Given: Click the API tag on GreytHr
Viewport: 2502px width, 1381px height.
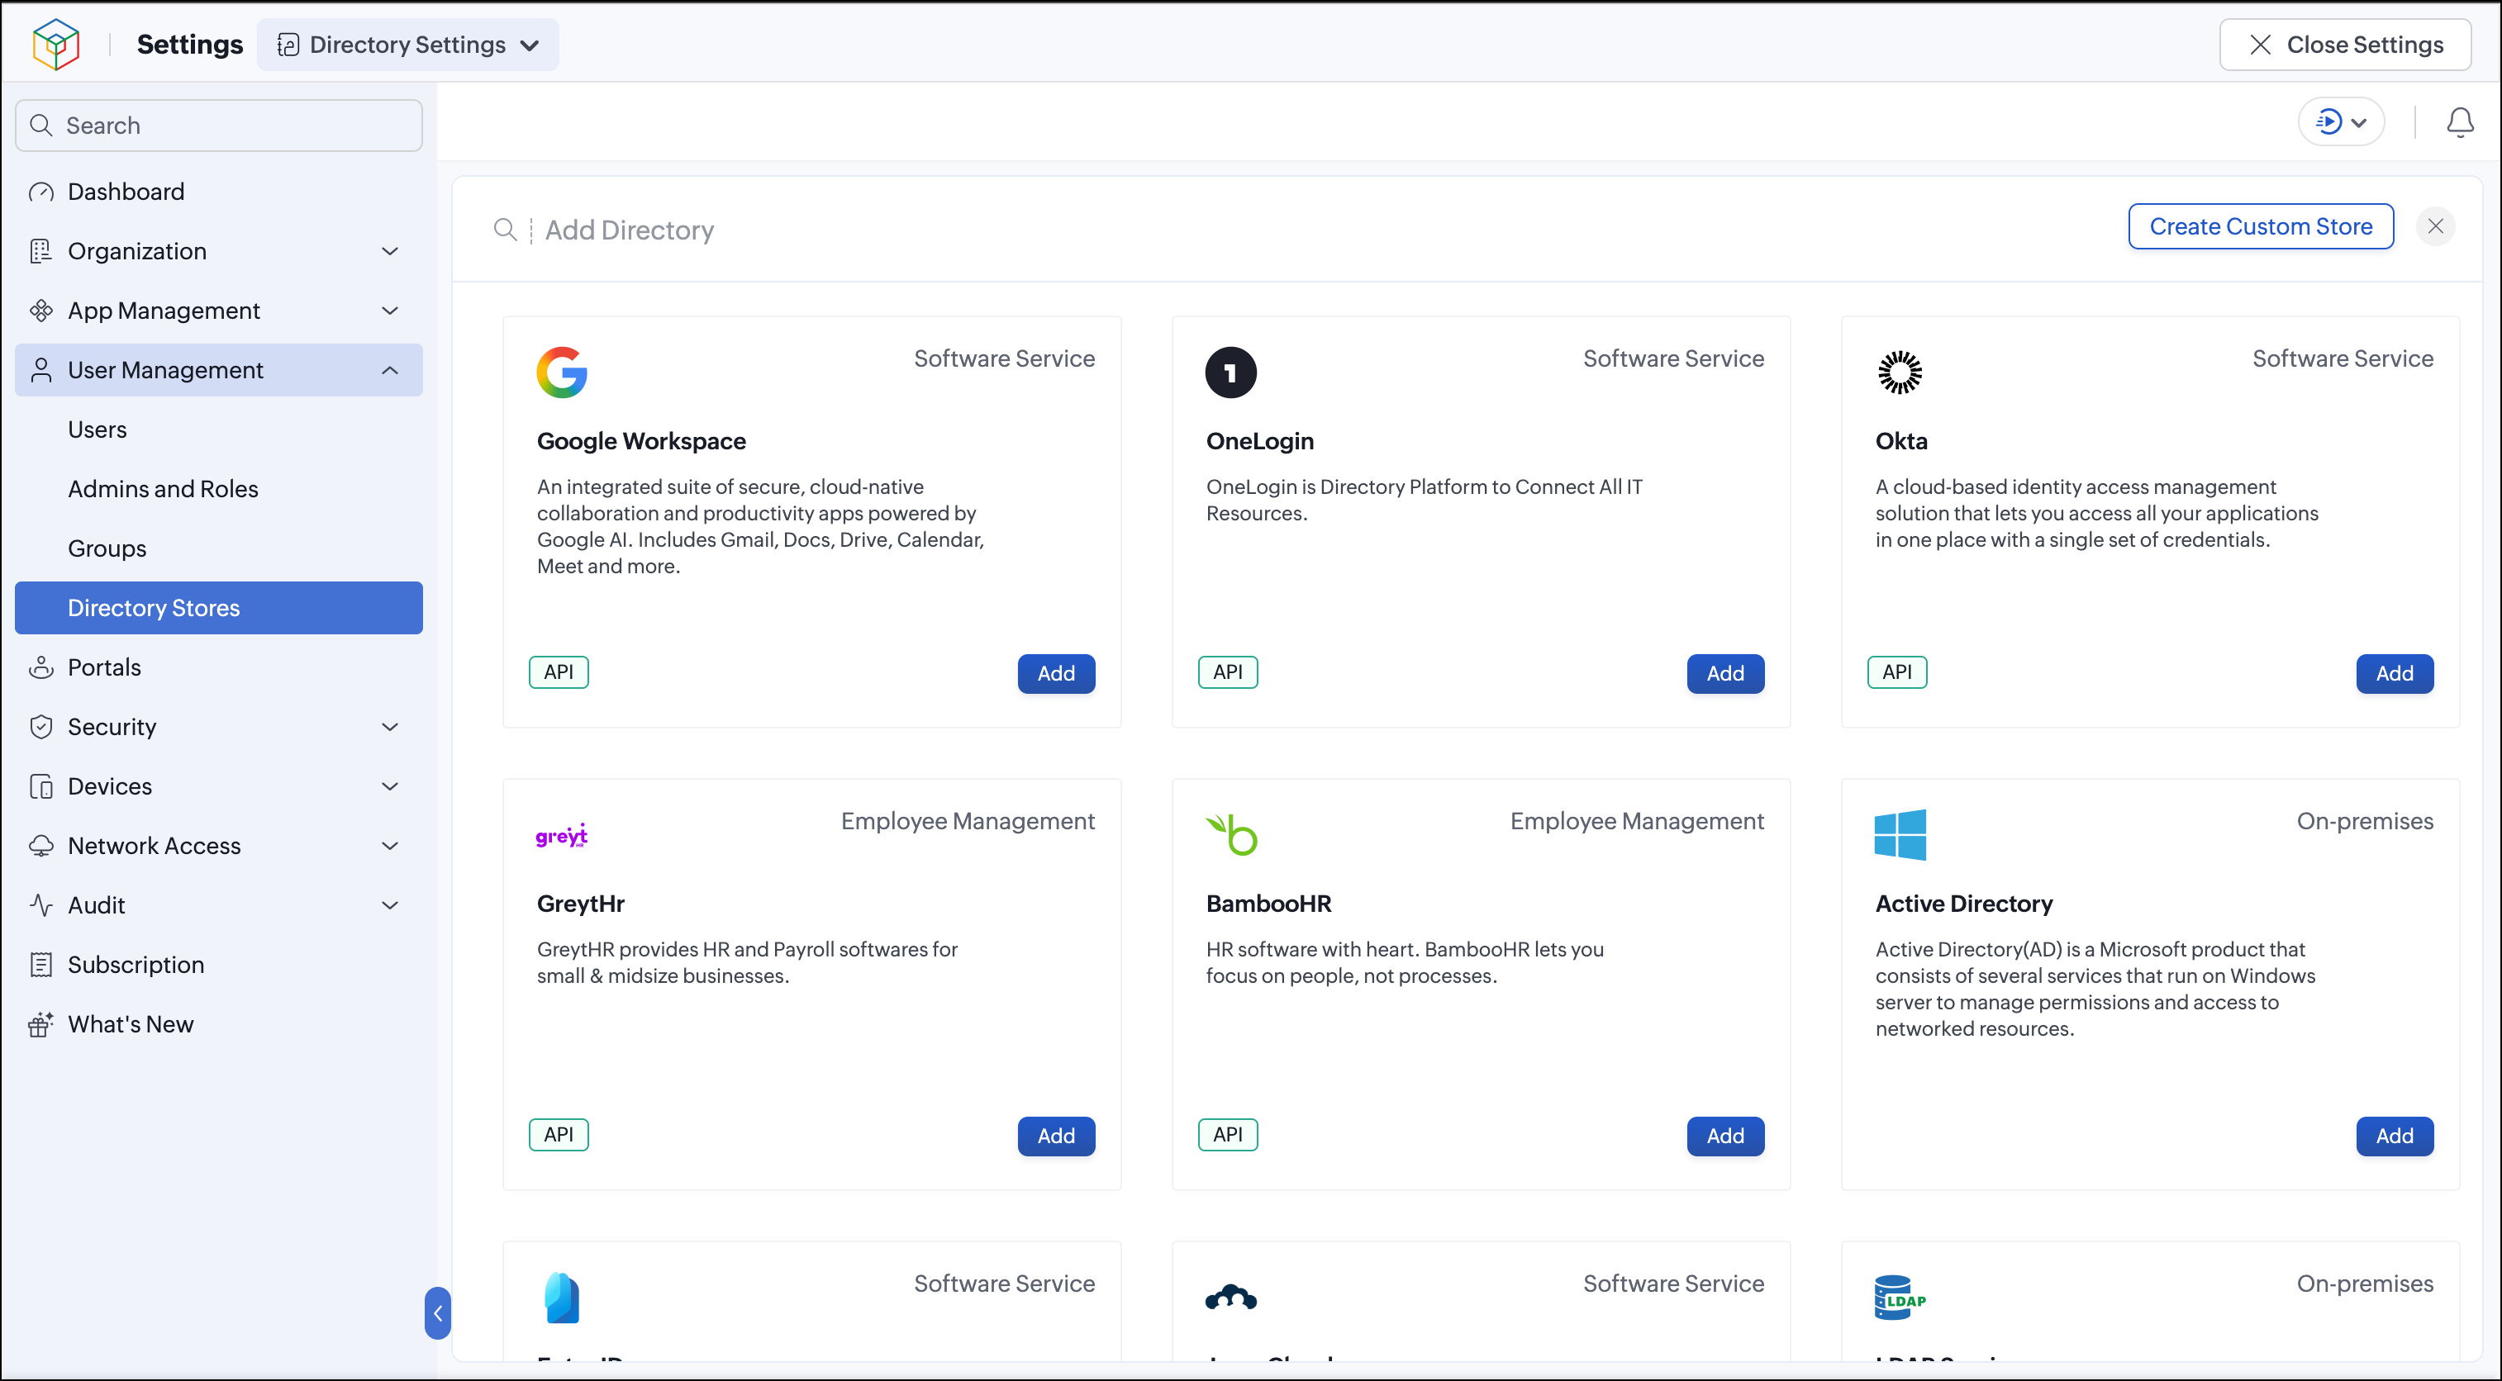Looking at the screenshot, I should (x=559, y=1134).
